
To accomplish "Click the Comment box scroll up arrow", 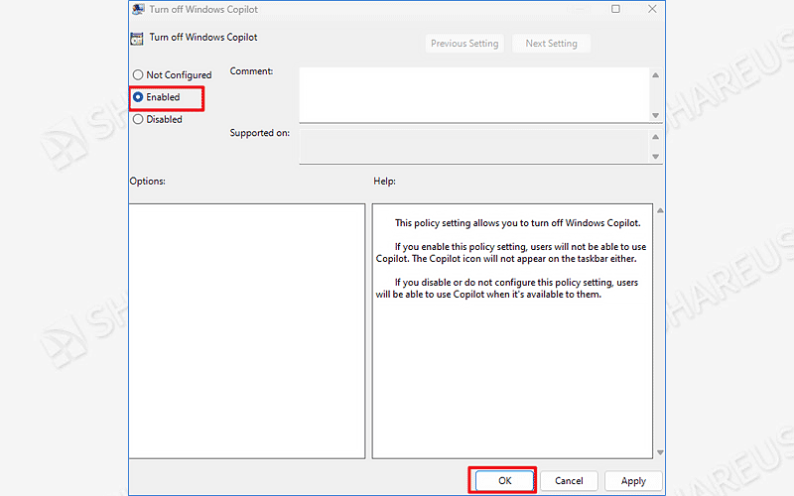I will tap(655, 75).
